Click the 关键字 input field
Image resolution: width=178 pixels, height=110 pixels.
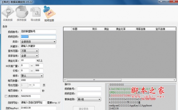pyautogui.click(x=38, y=46)
